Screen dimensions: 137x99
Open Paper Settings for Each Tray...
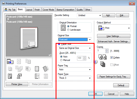click(x=114, y=77)
